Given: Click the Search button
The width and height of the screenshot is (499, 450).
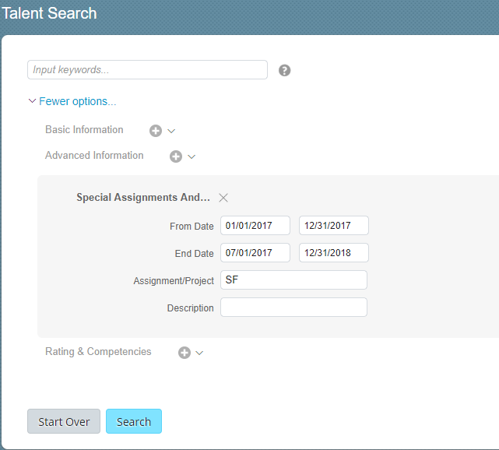Looking at the screenshot, I should 134,421.
